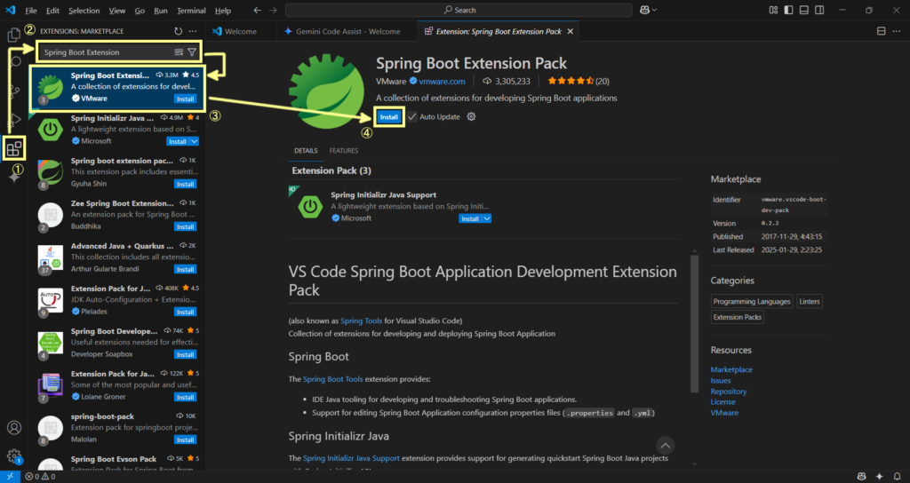The image size is (910, 483).
Task: Select the Extensions icon in activity bar
Action: [14, 149]
